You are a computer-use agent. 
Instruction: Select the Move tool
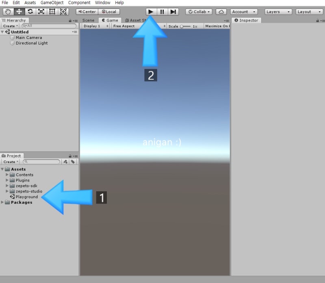(x=19, y=12)
